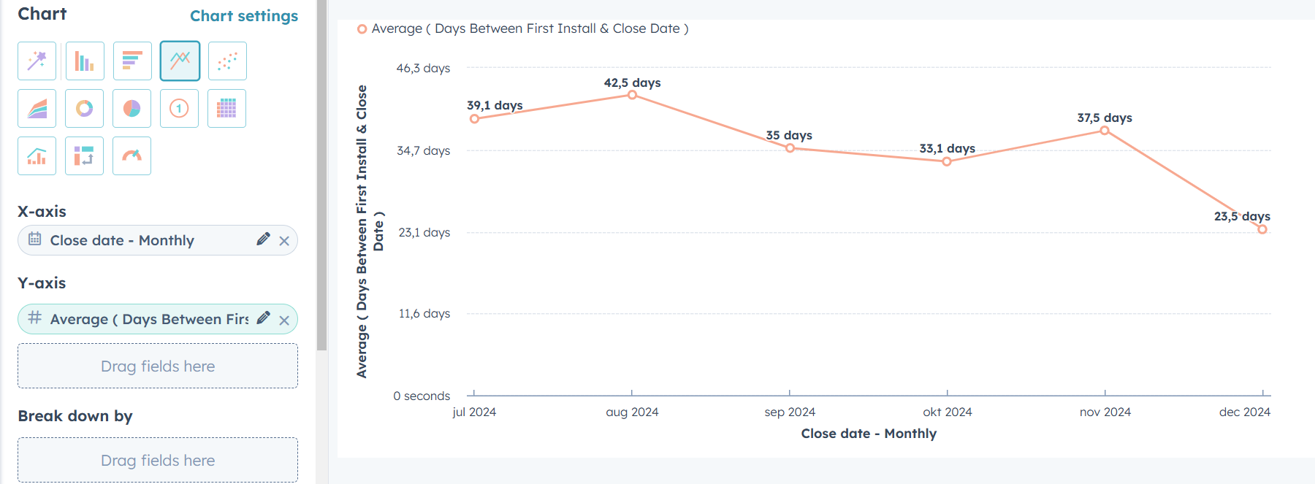Image resolution: width=1315 pixels, height=484 pixels.
Task: Open Chart settings
Action: point(244,15)
